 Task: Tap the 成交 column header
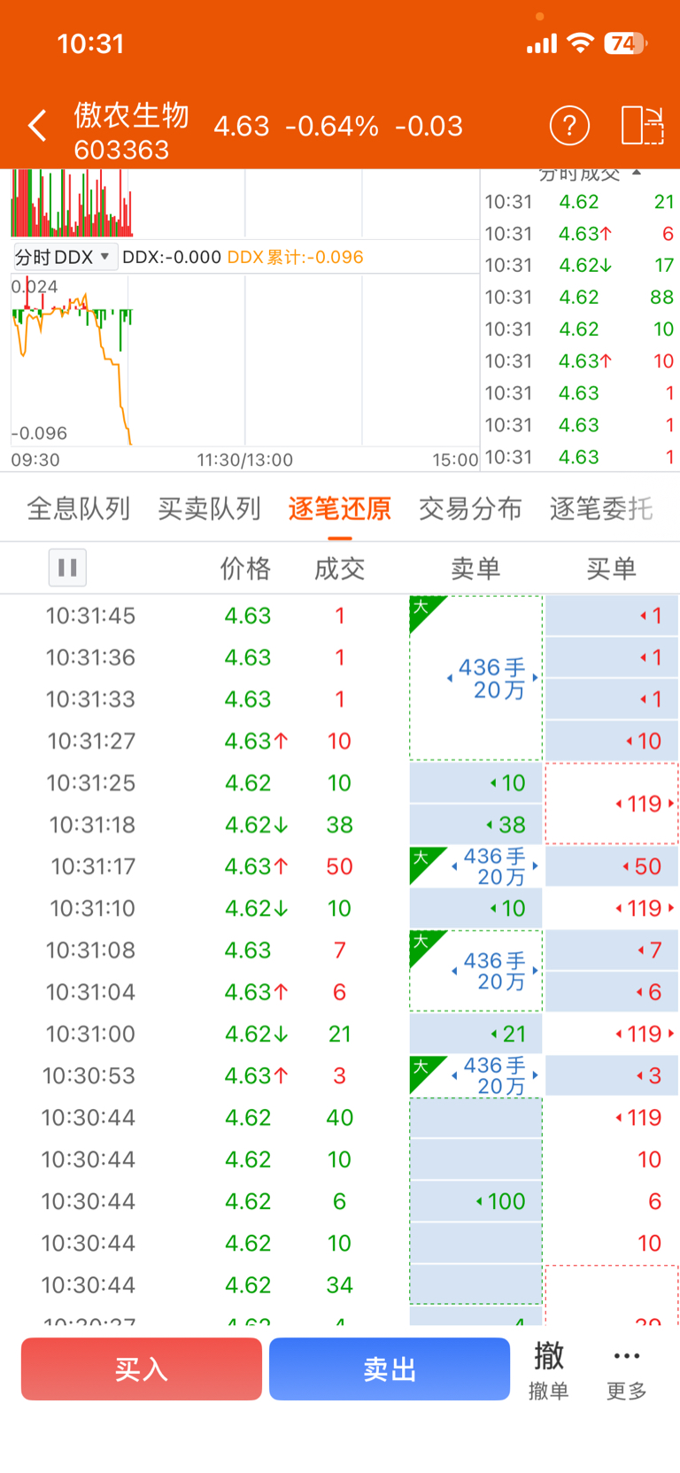(340, 569)
